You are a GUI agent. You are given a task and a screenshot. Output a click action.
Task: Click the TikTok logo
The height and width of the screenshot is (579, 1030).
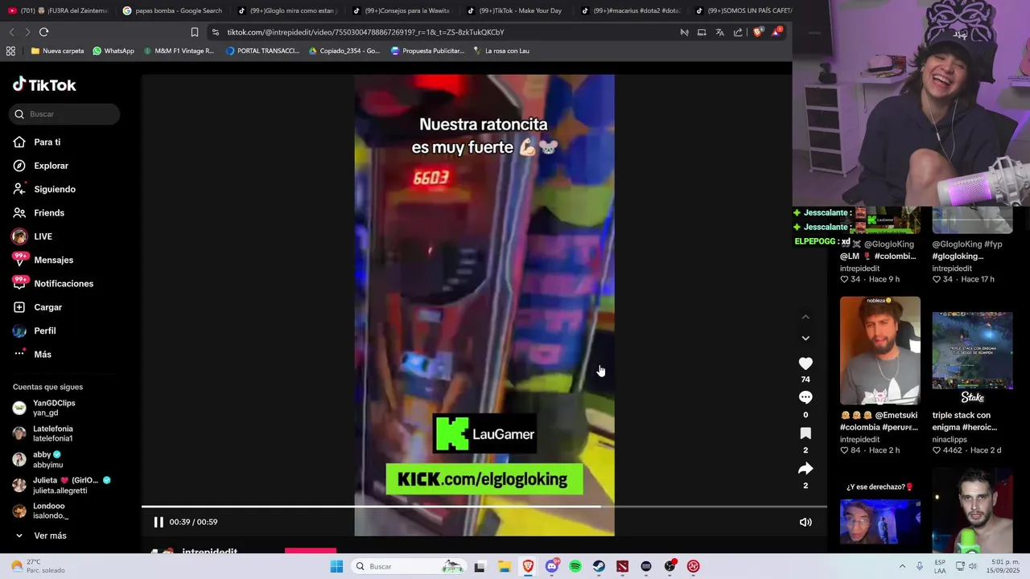(44, 84)
